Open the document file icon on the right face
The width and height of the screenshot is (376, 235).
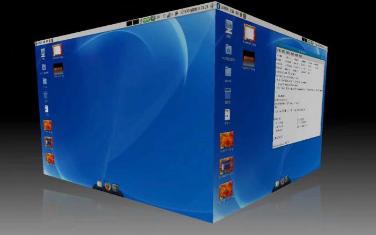(228, 115)
